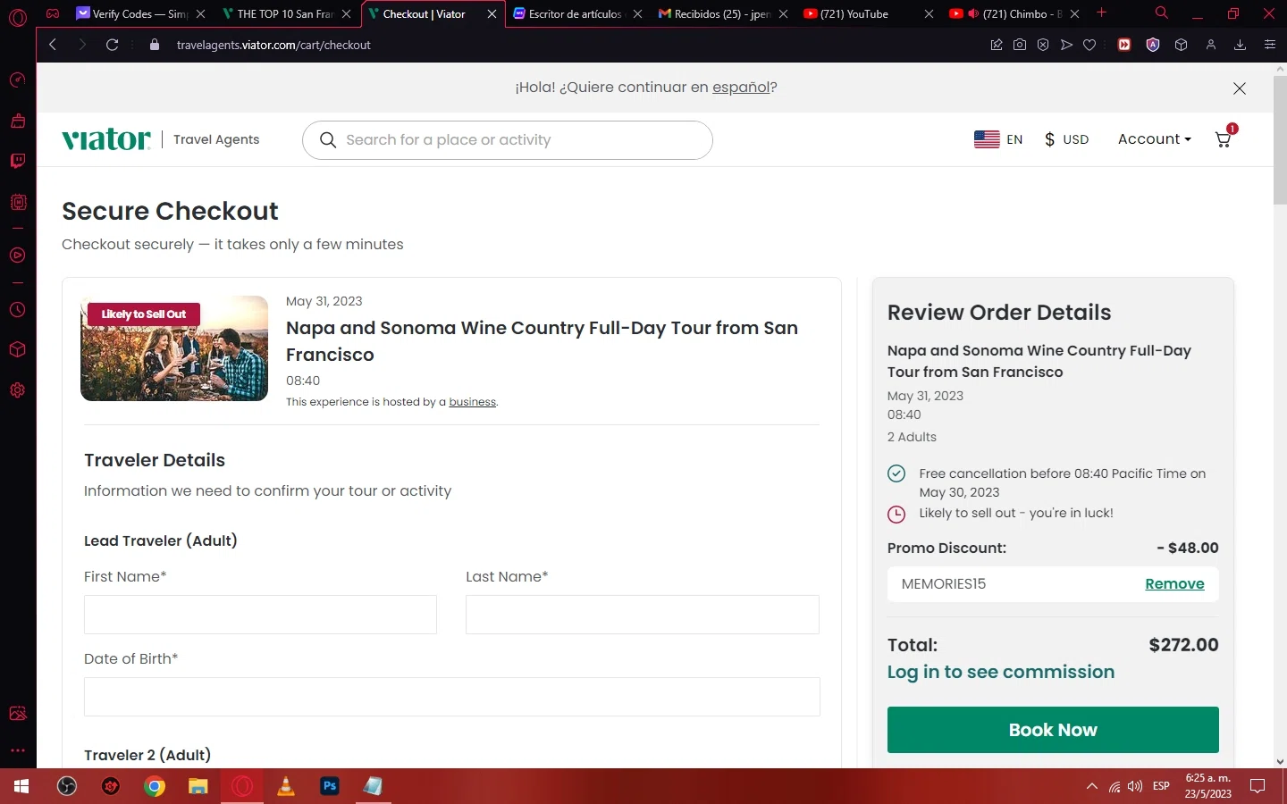Open Twitch panel in sidebar
The height and width of the screenshot is (804, 1287).
[x=17, y=161]
